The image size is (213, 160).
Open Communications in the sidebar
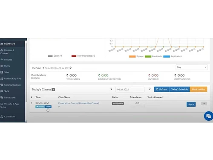click(12, 85)
